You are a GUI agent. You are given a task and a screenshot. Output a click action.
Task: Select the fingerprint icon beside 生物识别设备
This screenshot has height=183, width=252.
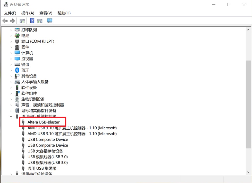coord(17,99)
